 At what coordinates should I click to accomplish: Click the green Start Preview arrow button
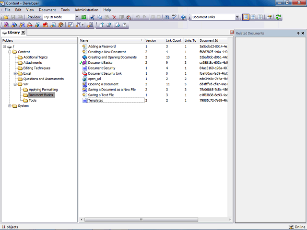tap(83, 17)
